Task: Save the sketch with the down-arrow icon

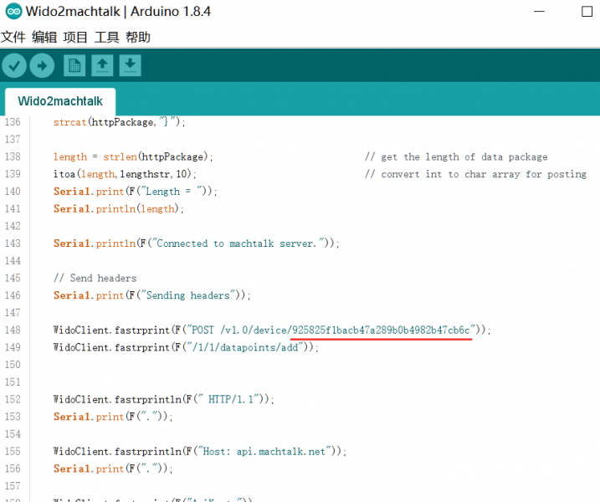Action: coord(130,66)
